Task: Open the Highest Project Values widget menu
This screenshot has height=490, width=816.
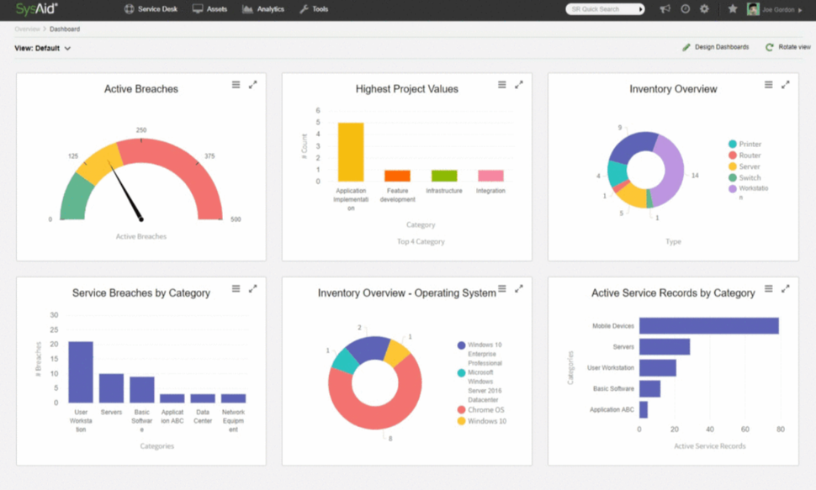Action: pyautogui.click(x=503, y=85)
